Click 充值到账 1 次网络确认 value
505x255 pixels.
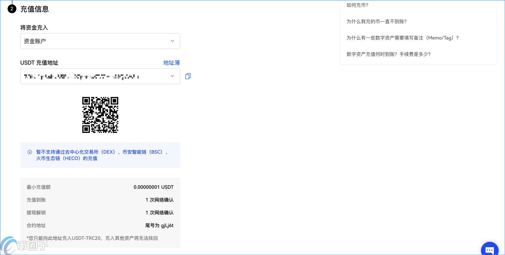[160, 200]
